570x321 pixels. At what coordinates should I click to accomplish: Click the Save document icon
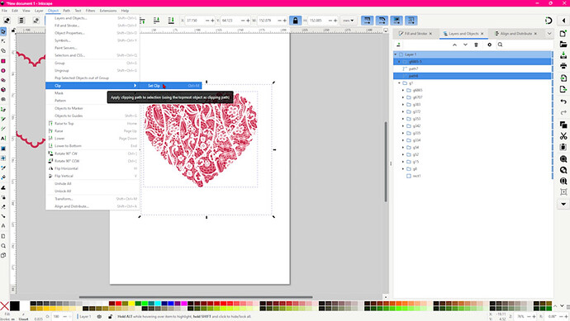coord(563,55)
